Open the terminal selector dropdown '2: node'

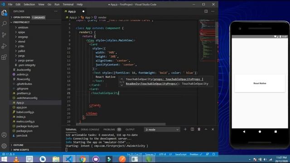click(x=162, y=129)
